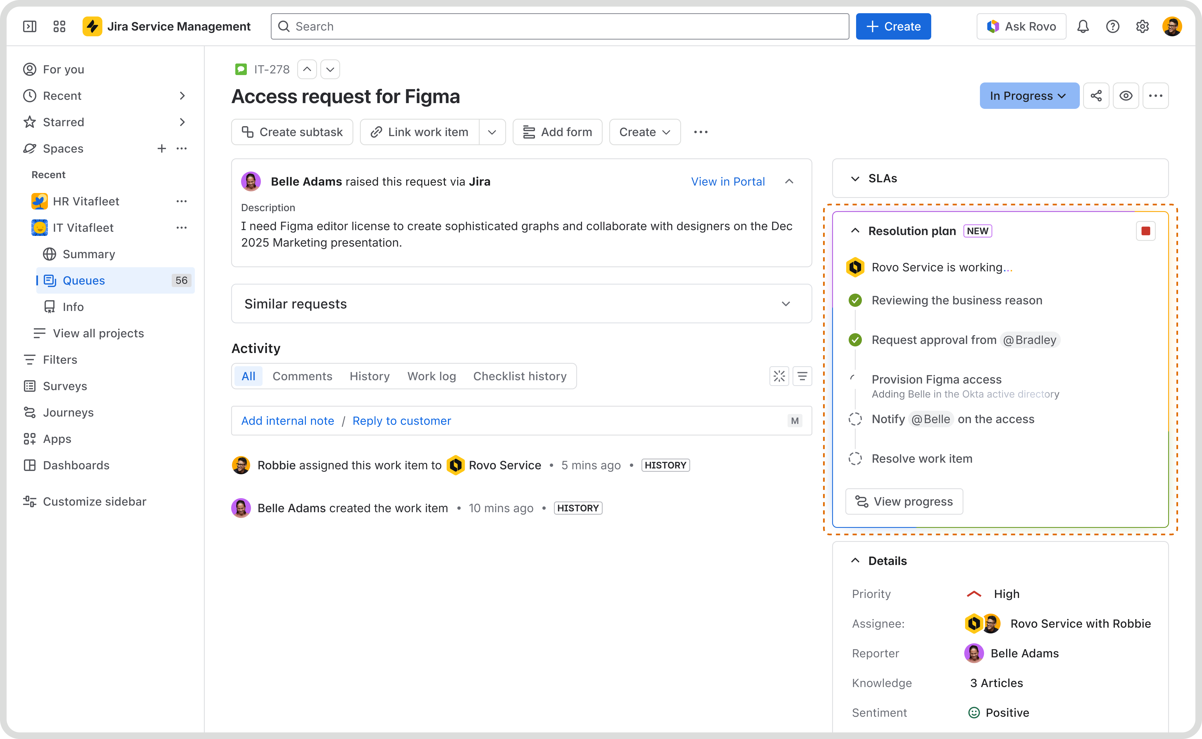The image size is (1202, 739).
Task: Click the blue Create button in top bar
Action: tap(893, 26)
